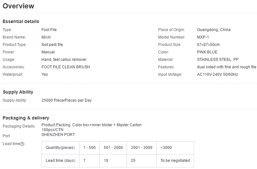Image resolution: width=257 pixels, height=169 pixels.
Task: Click the FOOT FILE CLEAN BRUSH accessories value
Action: tap(65, 67)
